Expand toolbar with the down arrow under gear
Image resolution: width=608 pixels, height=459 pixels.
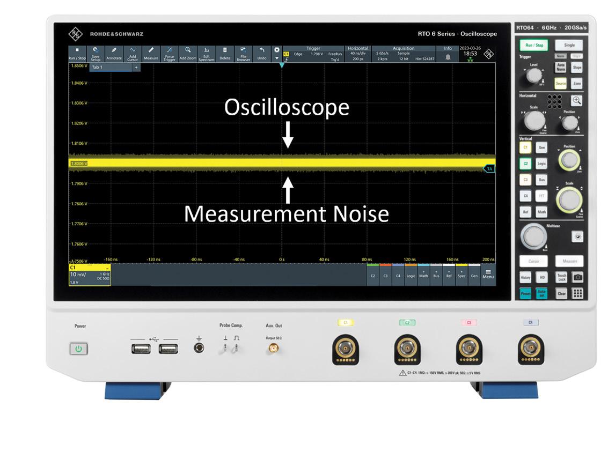pyautogui.click(x=276, y=58)
